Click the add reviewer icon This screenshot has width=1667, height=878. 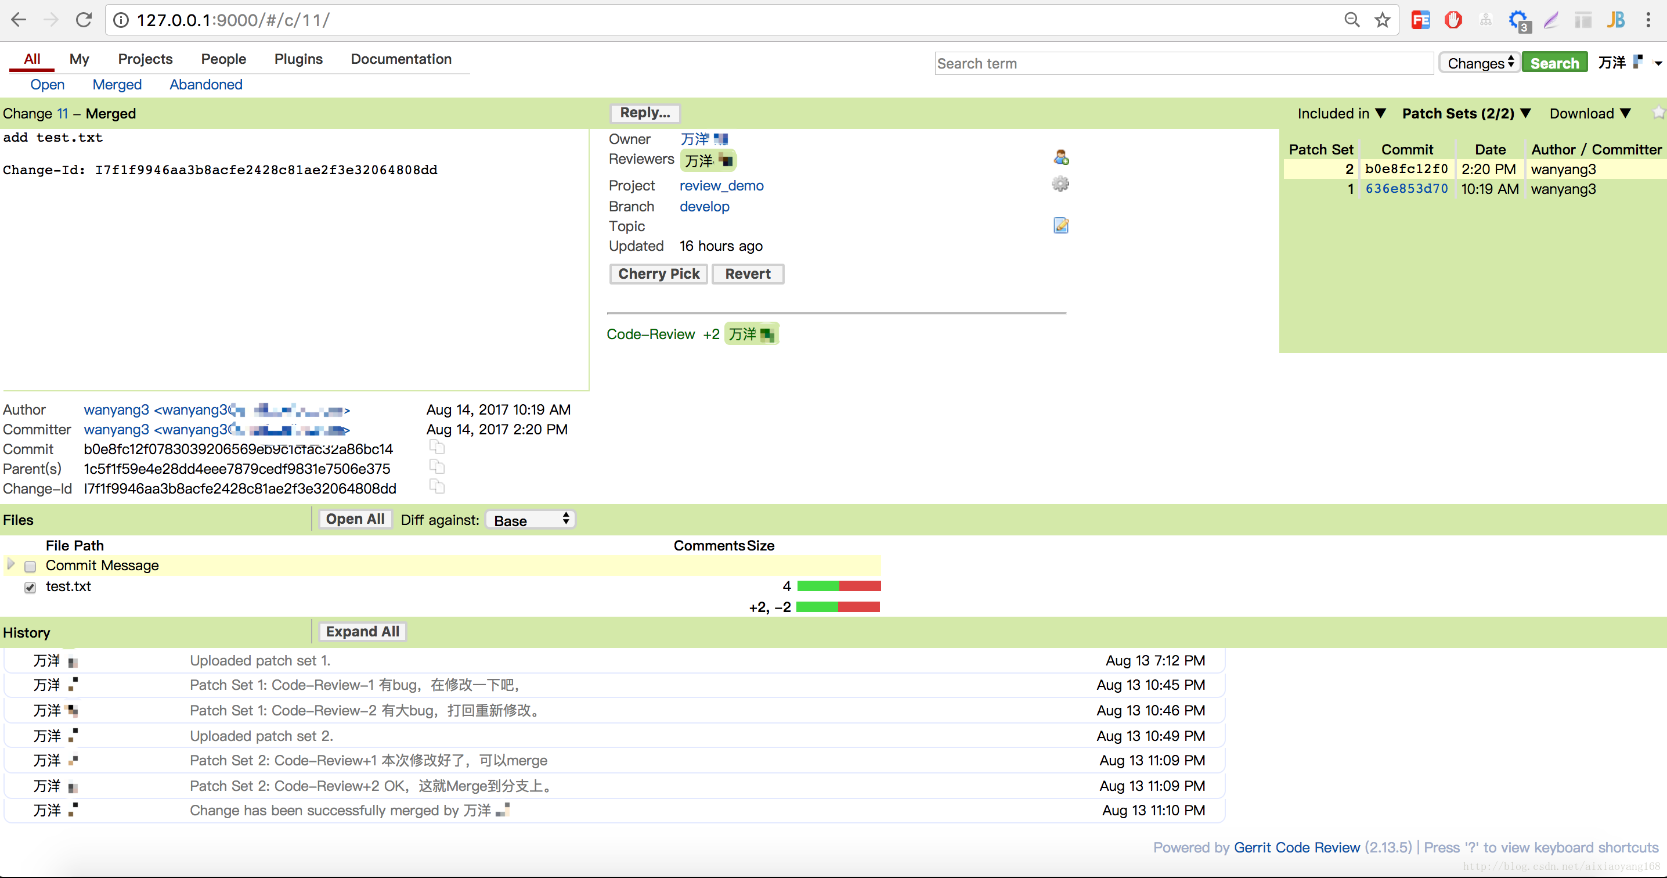click(1059, 158)
